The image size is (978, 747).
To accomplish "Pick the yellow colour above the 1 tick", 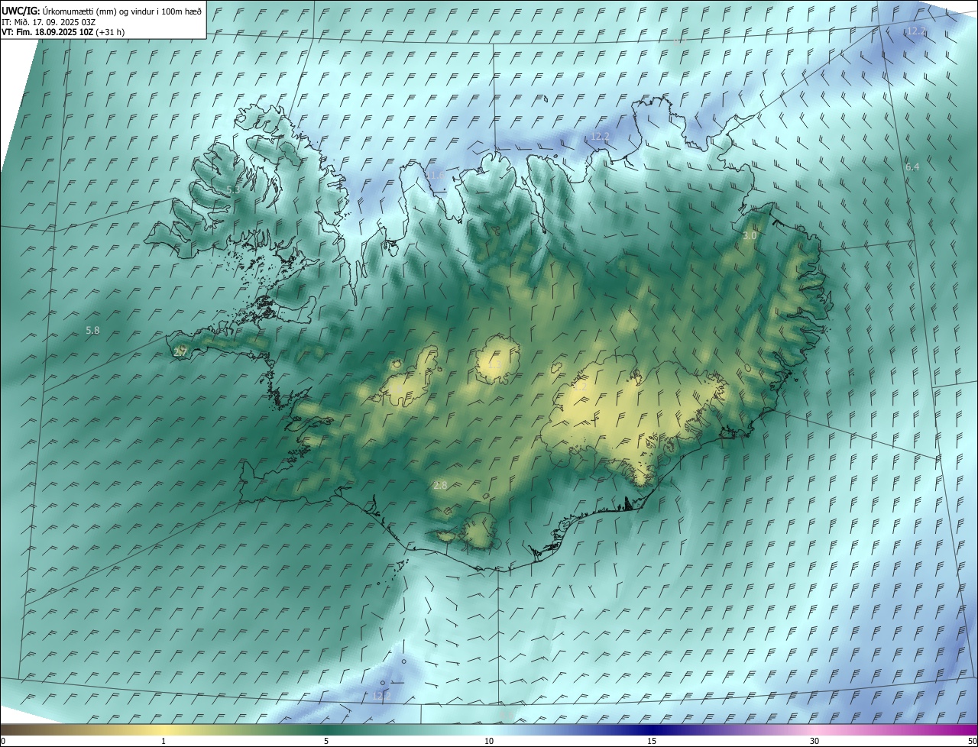I will coord(164,729).
